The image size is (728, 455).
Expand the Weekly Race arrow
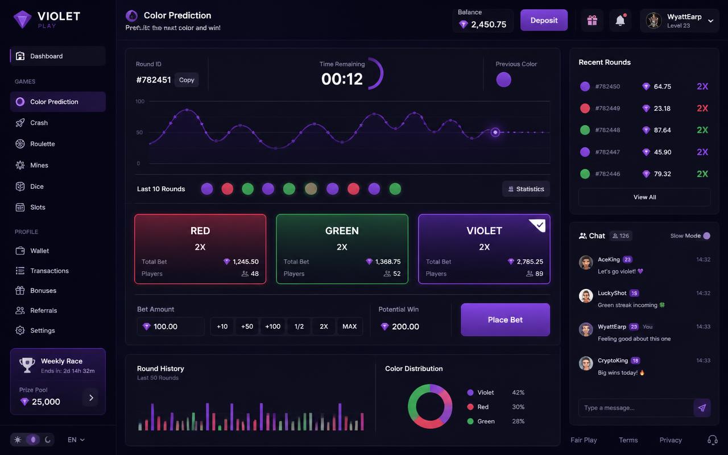(x=91, y=398)
